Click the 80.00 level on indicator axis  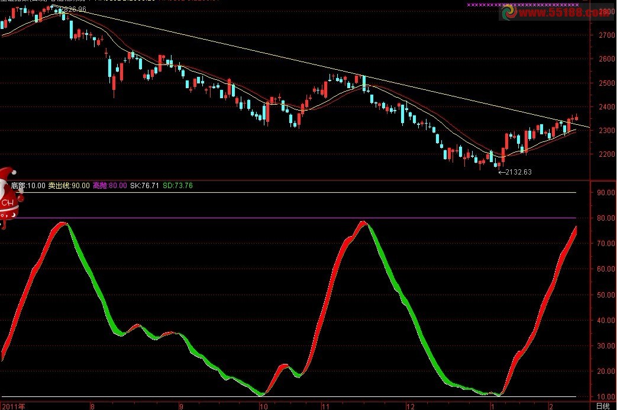tap(604, 218)
